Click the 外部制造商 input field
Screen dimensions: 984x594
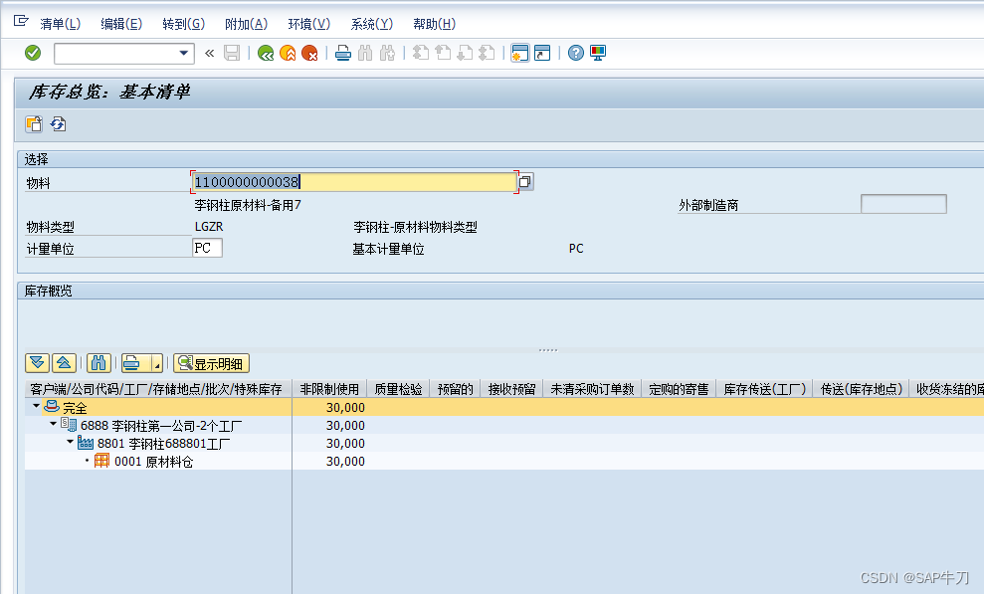tap(903, 204)
